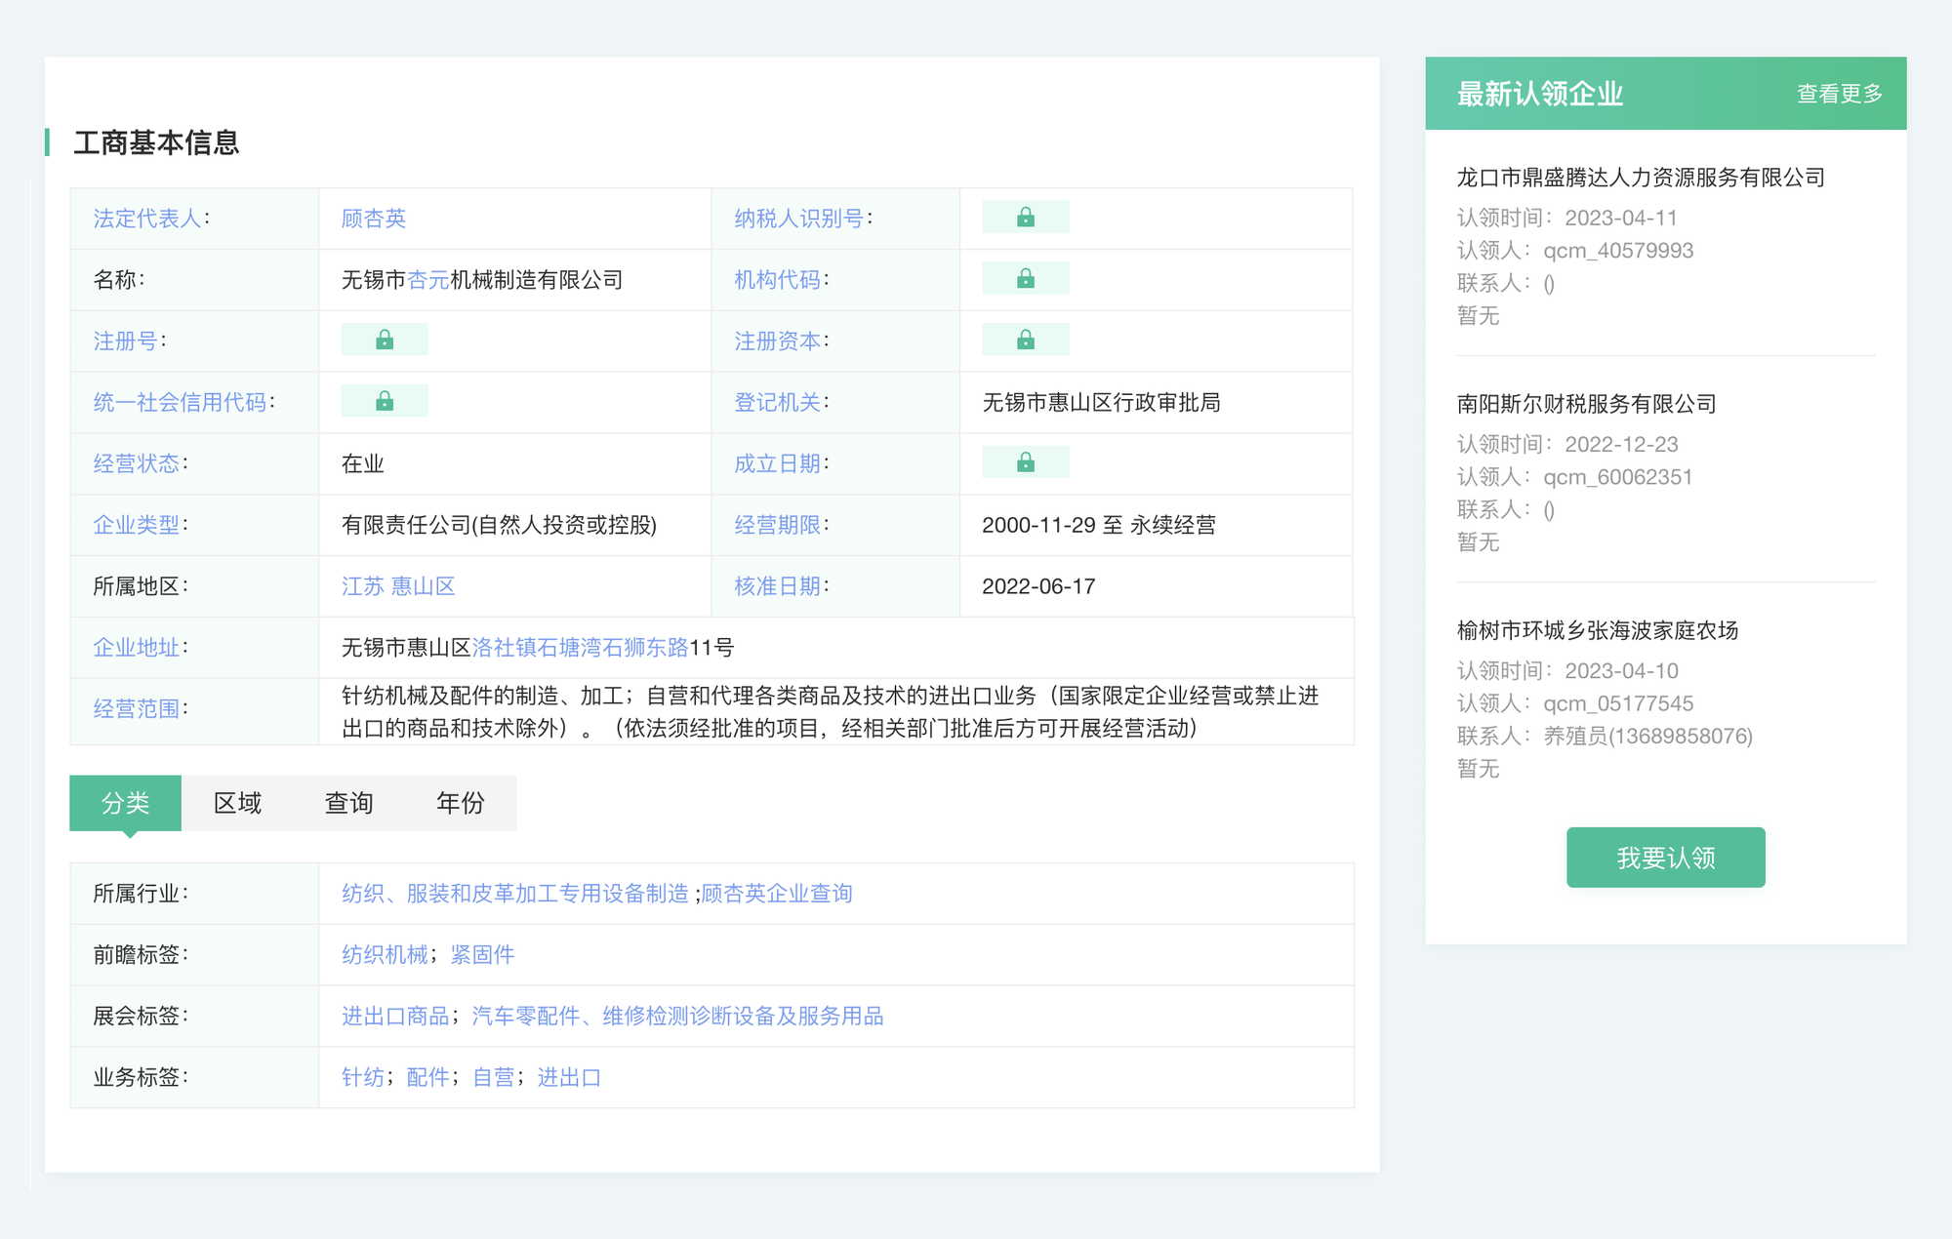Click 有限责任公司(自然人投资或控股) value
Screen dimensions: 1952x1239
499,525
